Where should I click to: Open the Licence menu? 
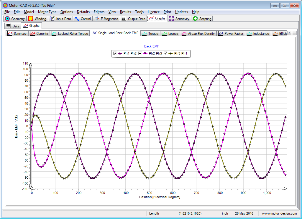pos(153,12)
